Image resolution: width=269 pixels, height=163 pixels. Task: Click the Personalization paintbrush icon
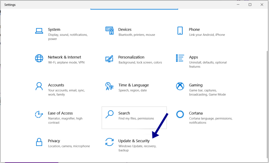tap(109, 58)
